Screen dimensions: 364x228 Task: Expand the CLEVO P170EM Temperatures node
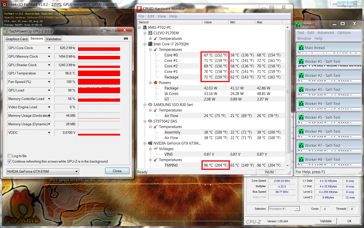(150, 39)
